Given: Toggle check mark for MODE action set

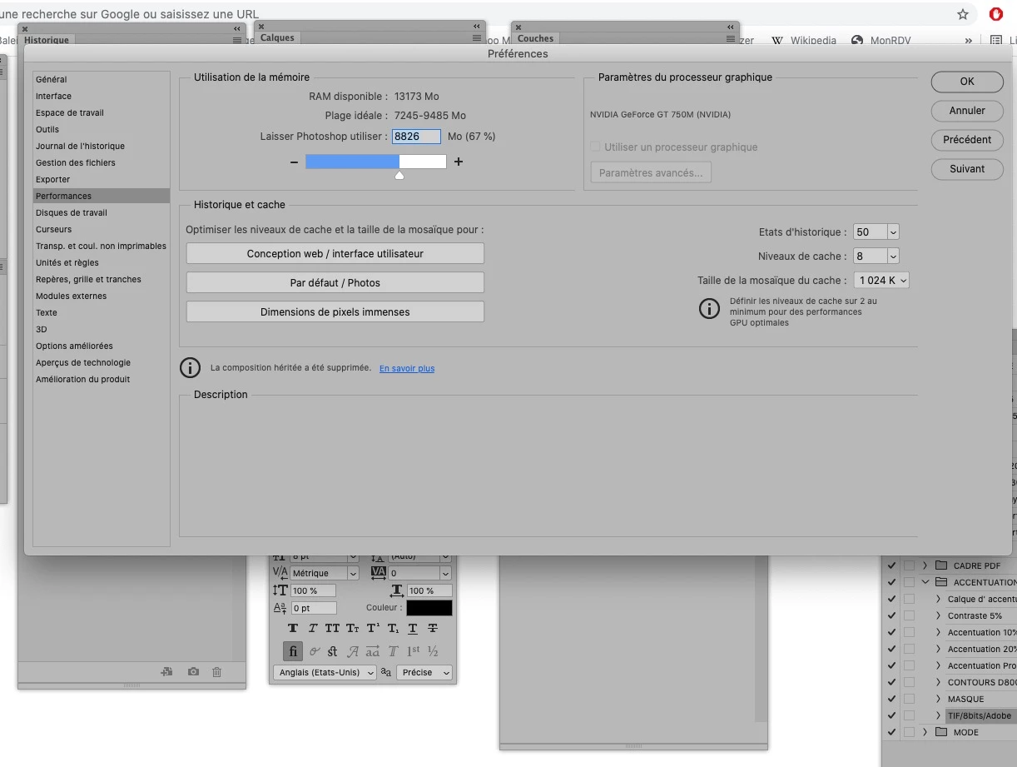Looking at the screenshot, I should [892, 732].
